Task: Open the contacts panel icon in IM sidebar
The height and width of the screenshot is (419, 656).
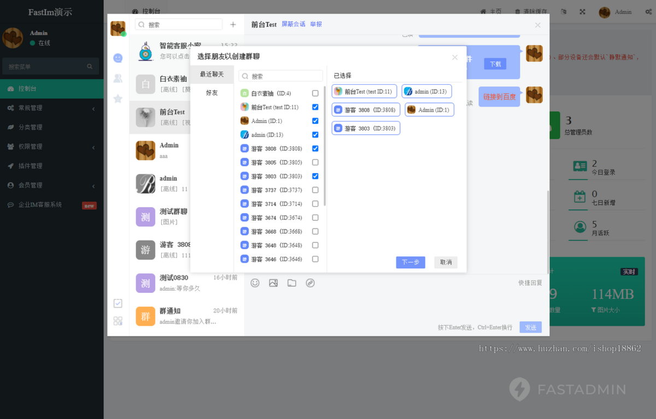Action: 118,78
